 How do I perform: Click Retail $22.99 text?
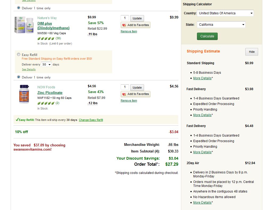click(x=97, y=29)
